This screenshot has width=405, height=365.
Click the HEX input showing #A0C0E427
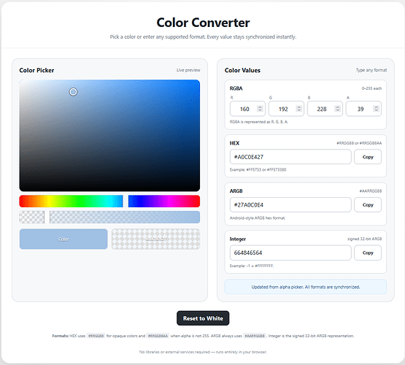coord(290,157)
